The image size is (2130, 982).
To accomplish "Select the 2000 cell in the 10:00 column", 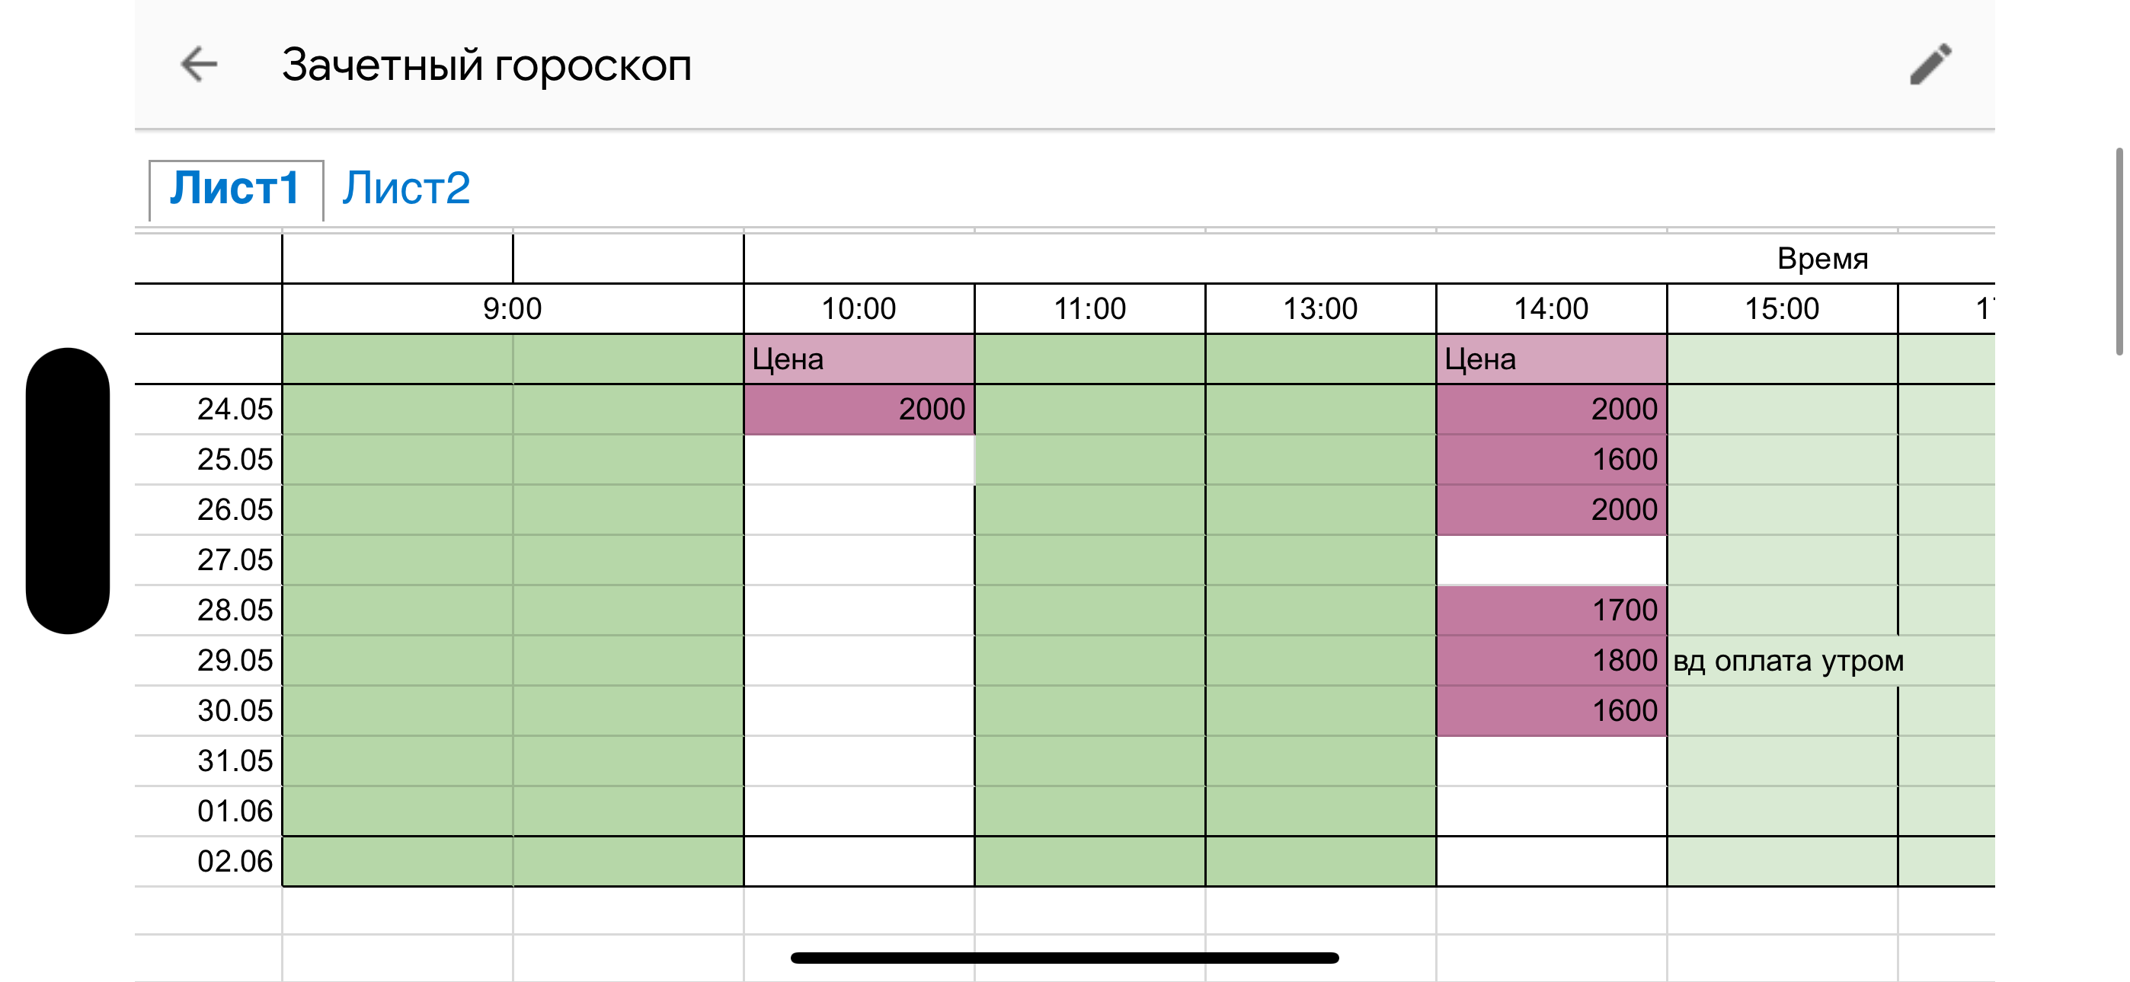I will click(x=859, y=410).
